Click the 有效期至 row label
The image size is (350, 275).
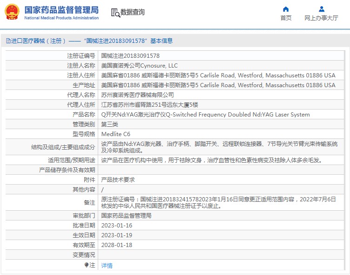pyautogui.click(x=84, y=245)
